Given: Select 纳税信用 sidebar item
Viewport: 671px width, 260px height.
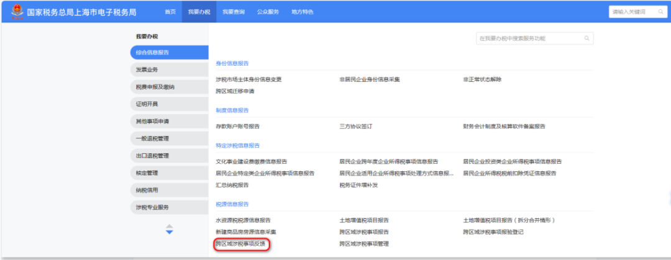Looking at the screenshot, I should (x=147, y=190).
